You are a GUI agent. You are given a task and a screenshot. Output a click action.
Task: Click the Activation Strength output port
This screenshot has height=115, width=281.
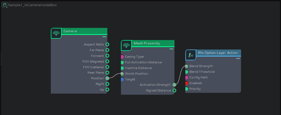tap(174, 85)
